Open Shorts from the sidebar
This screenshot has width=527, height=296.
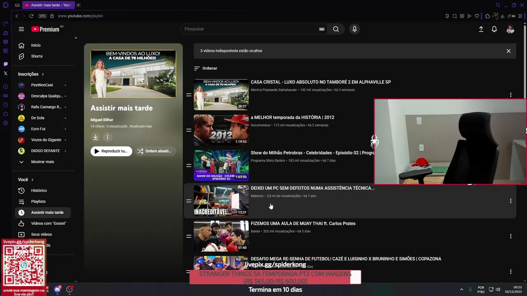tap(43, 56)
